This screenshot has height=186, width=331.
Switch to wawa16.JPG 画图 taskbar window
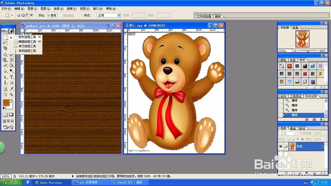tap(129, 182)
